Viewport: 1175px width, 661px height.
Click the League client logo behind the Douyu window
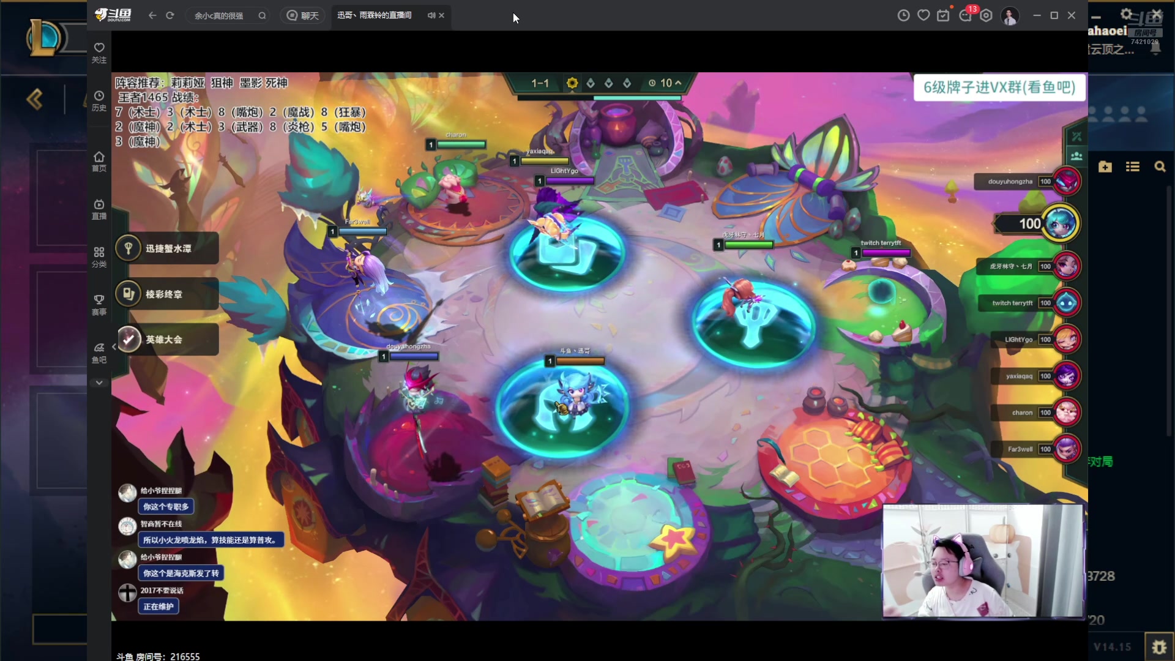44,38
